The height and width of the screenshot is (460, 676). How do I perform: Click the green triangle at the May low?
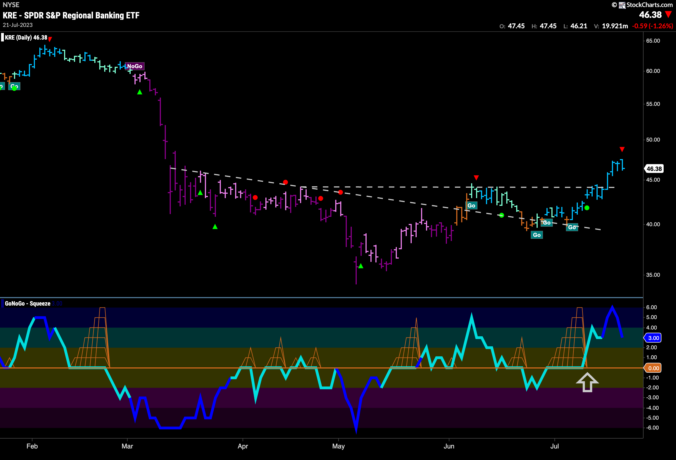(x=361, y=266)
